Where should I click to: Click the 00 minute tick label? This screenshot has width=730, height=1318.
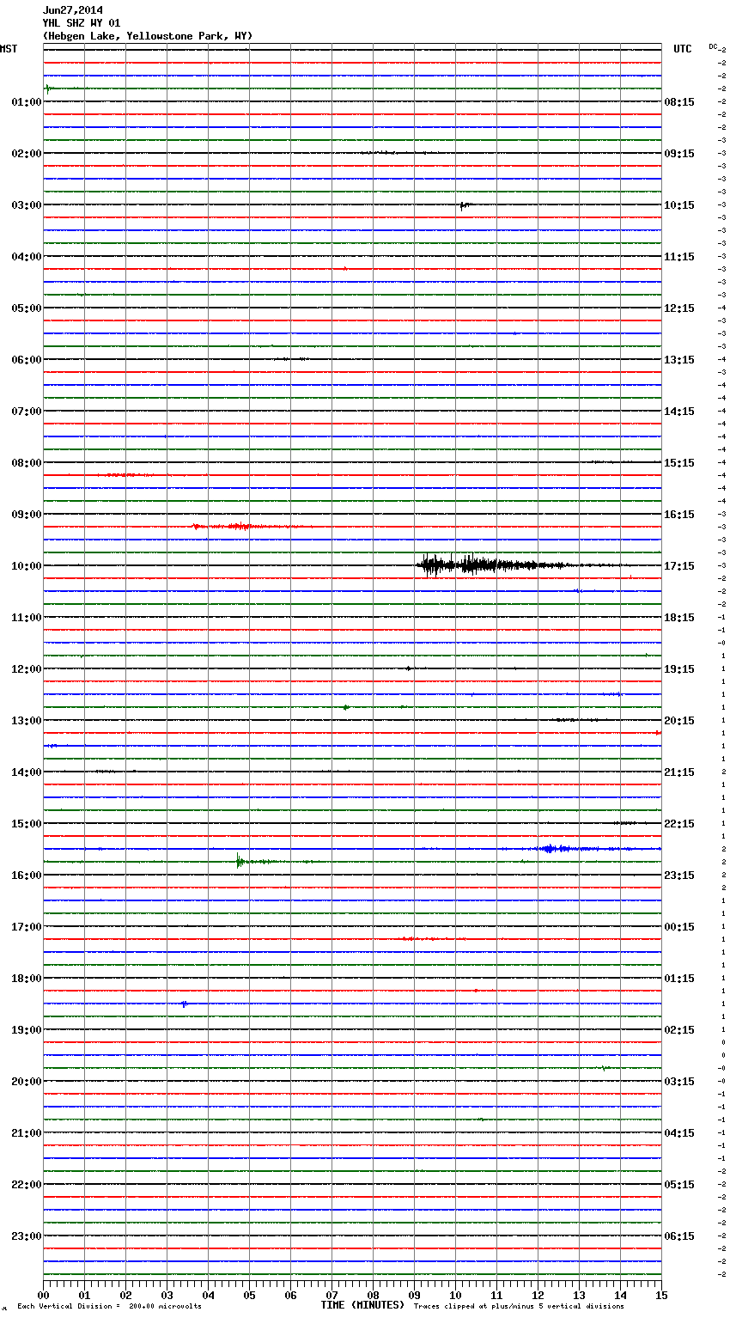click(x=43, y=1295)
